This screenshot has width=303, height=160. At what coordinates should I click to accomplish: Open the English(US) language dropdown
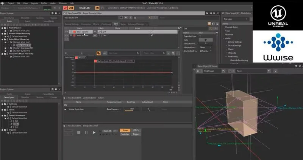click(29, 8)
